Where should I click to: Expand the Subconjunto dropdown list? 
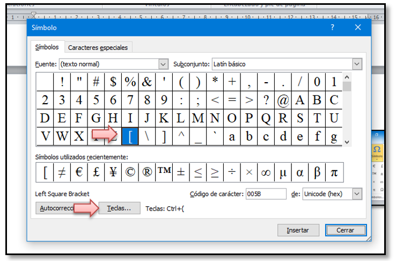coord(357,64)
